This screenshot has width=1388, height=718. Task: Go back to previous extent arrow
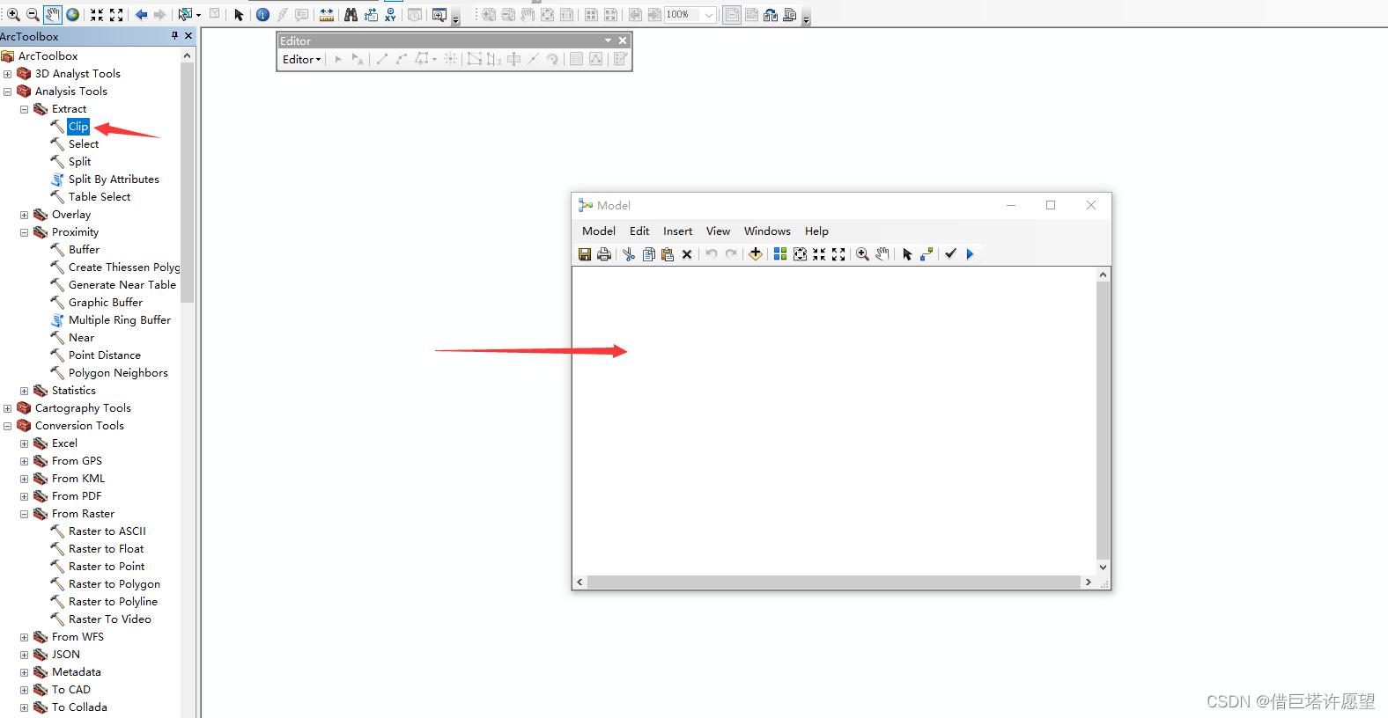(141, 15)
